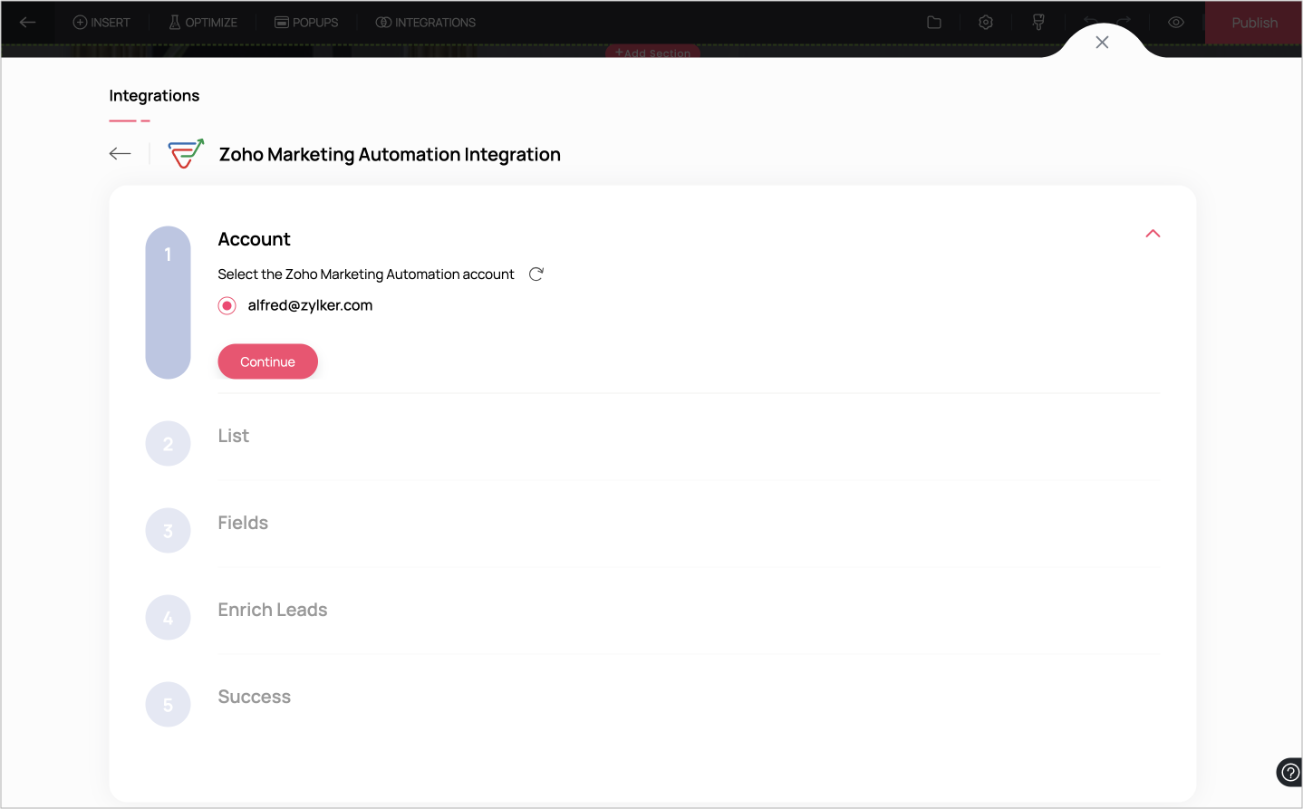This screenshot has height=809, width=1303.
Task: Click the step 2 circle
Action: 168,444
